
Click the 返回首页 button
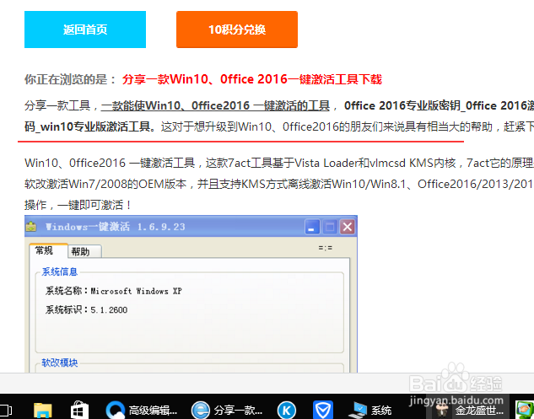(x=85, y=30)
